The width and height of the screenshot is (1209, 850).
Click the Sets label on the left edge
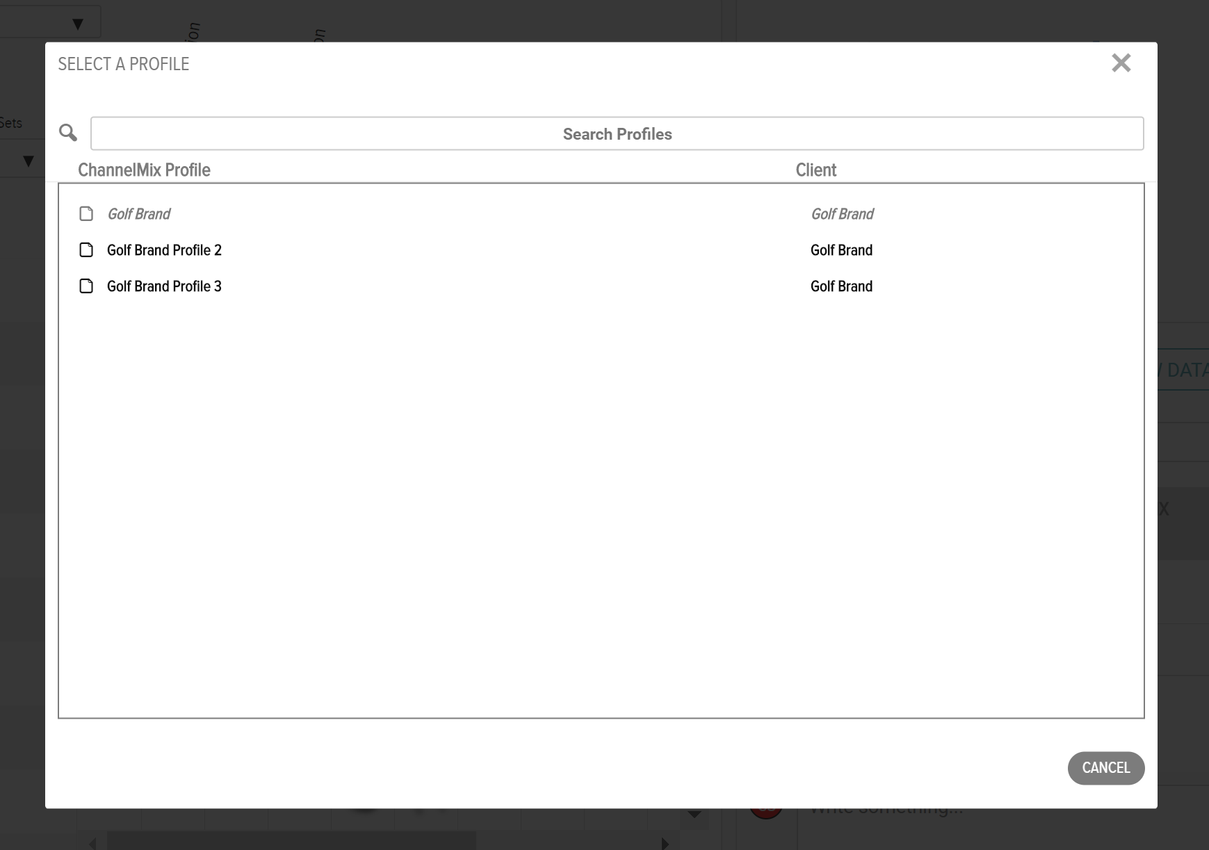click(11, 123)
